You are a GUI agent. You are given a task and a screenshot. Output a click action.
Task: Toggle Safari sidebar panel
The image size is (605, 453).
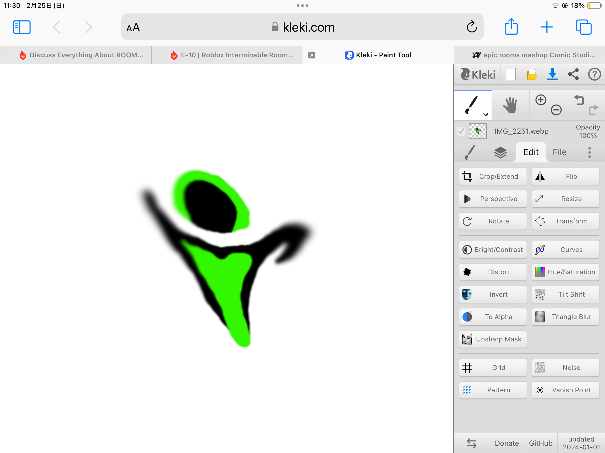(22, 27)
